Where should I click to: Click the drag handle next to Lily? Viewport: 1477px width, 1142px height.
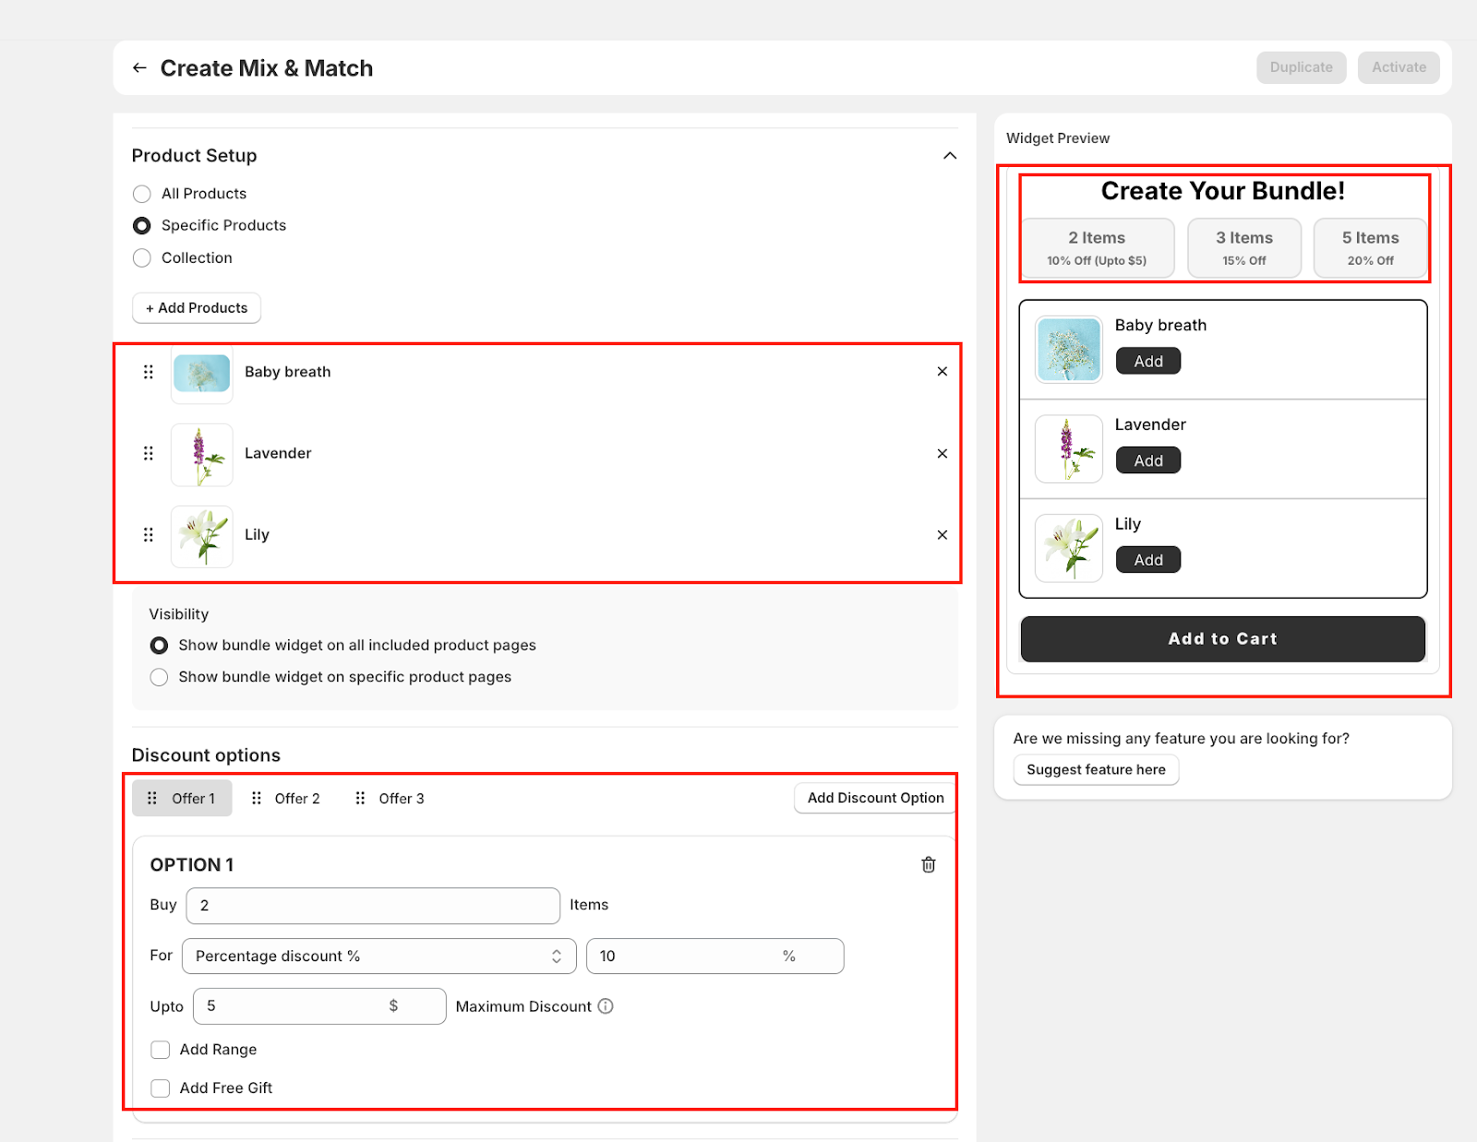tap(149, 535)
